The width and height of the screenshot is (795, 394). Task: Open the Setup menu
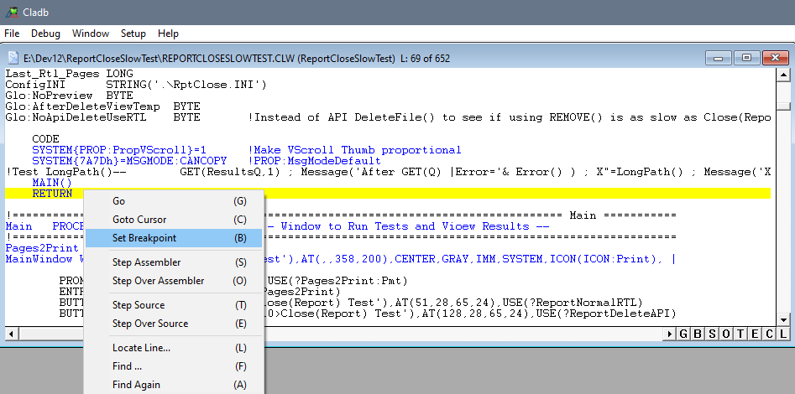(133, 34)
